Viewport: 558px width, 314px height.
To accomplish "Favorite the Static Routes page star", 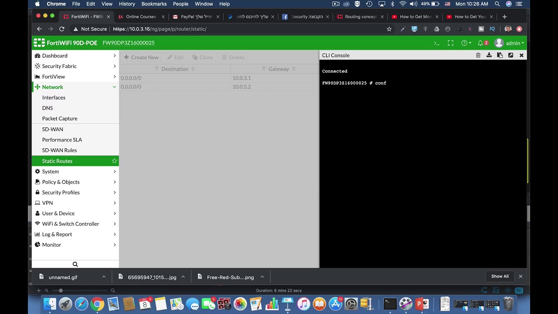I will [114, 161].
